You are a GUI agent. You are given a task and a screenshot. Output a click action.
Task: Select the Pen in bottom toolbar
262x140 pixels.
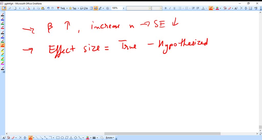click(30, 138)
